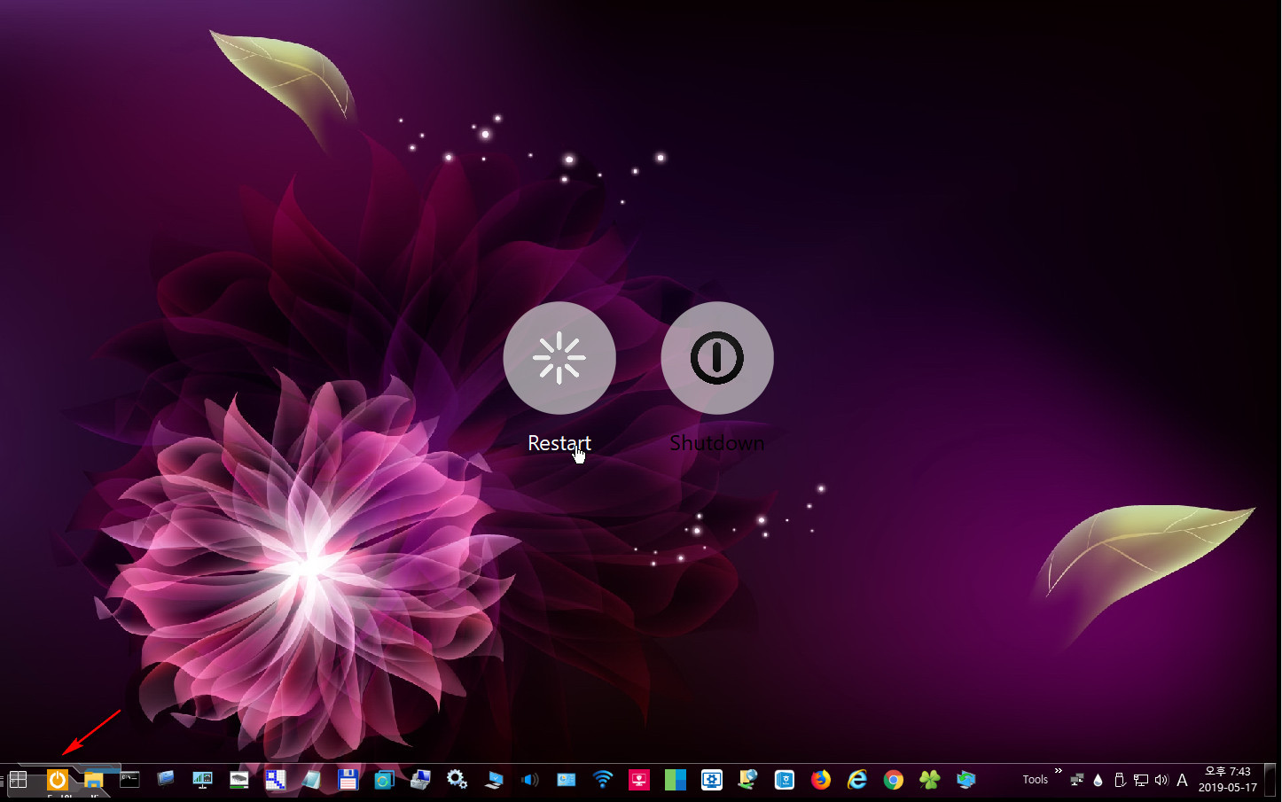
Task: Open the volume speaker tray icon
Action: [x=1161, y=781]
